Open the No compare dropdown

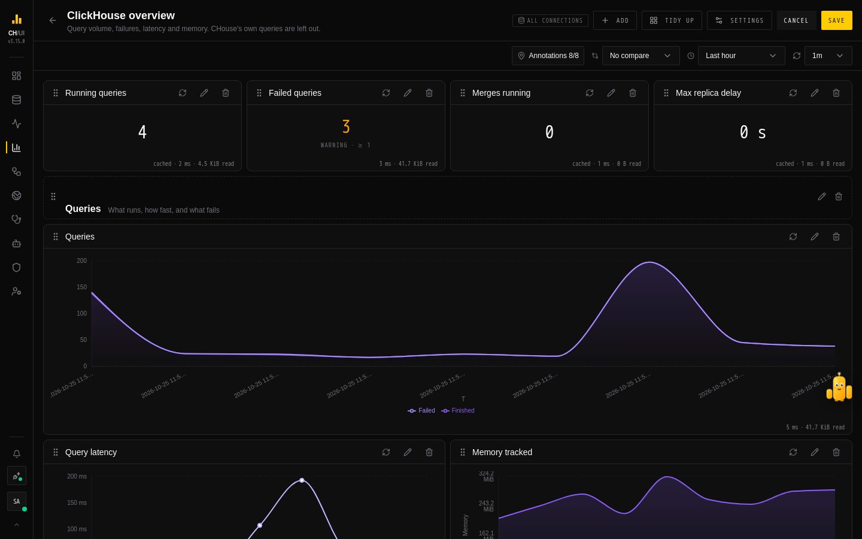641,56
